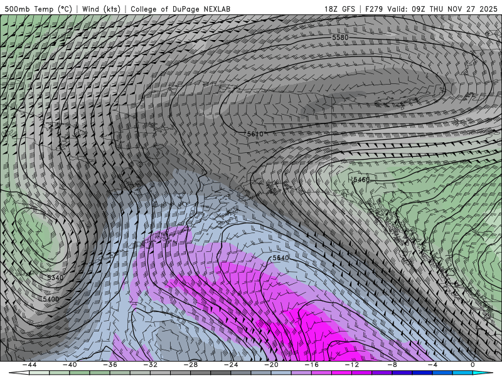The image size is (502, 376).
Task: Click the 5640 contour label
Action: pos(280,258)
